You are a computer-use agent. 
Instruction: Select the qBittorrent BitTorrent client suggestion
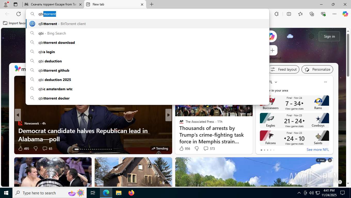click(147, 24)
